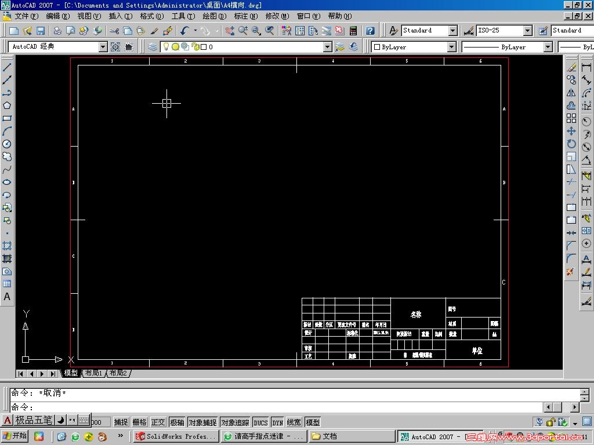Toggle 栅格 grid display in status bar
This screenshot has width=594, height=445.
point(139,422)
